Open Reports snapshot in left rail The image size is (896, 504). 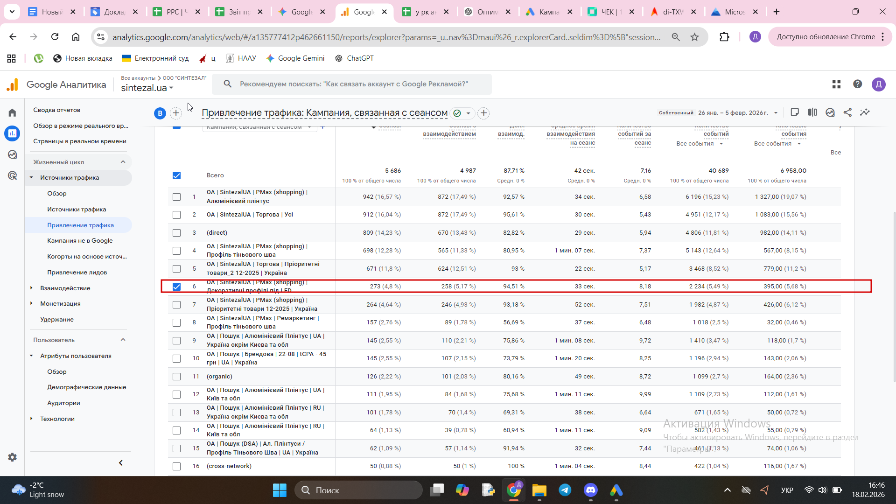pyautogui.click(x=56, y=110)
